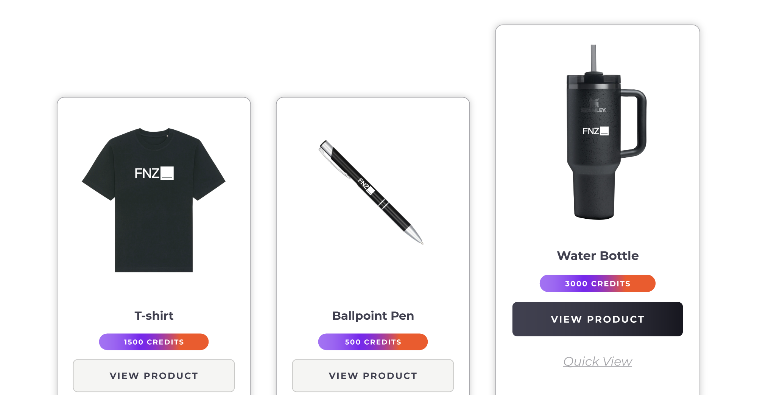
Task: Click the Ballpoint Pen product title
Action: click(x=373, y=316)
